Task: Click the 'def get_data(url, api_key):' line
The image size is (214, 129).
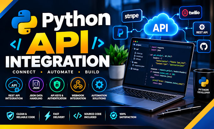Action: [161, 56]
